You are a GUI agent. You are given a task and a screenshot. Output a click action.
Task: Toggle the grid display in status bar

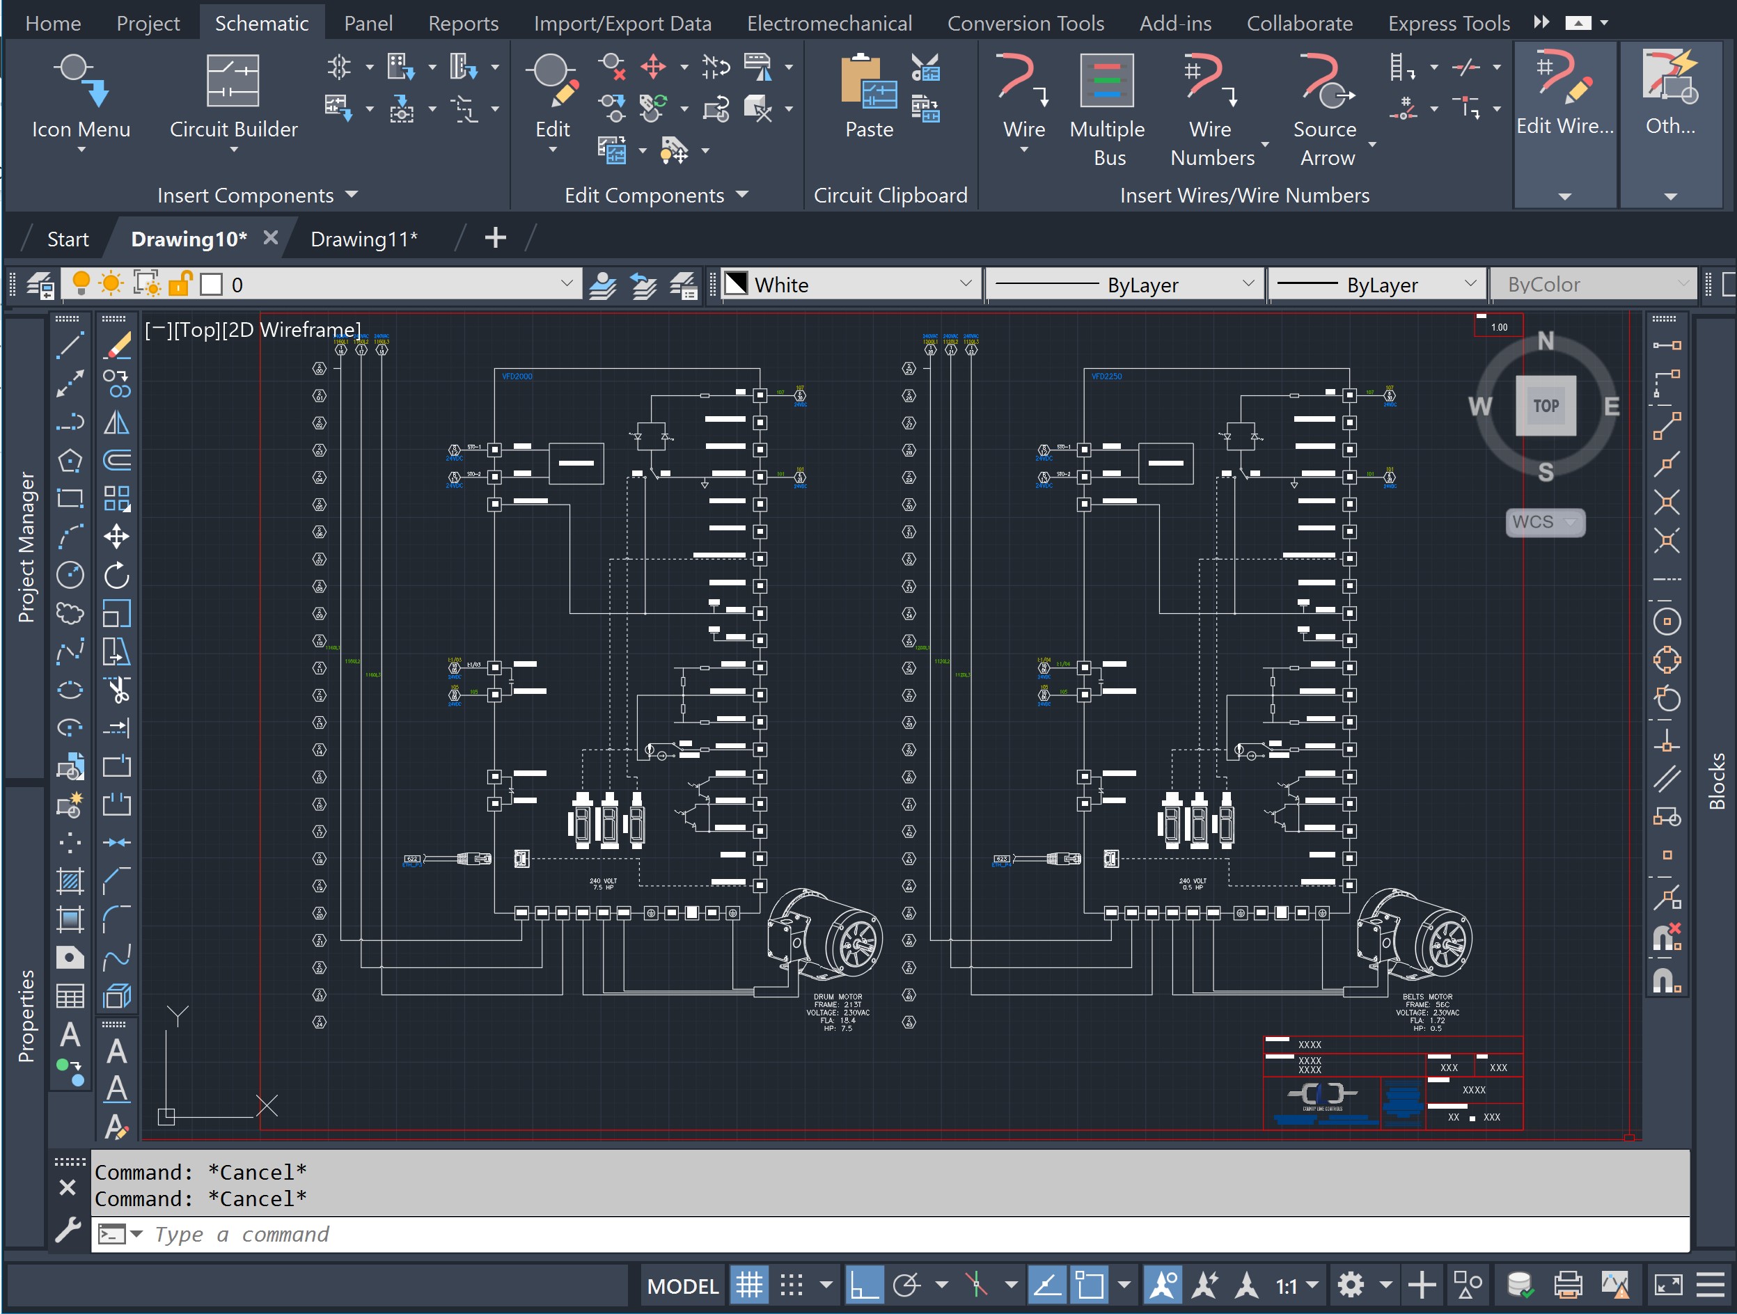tap(748, 1285)
